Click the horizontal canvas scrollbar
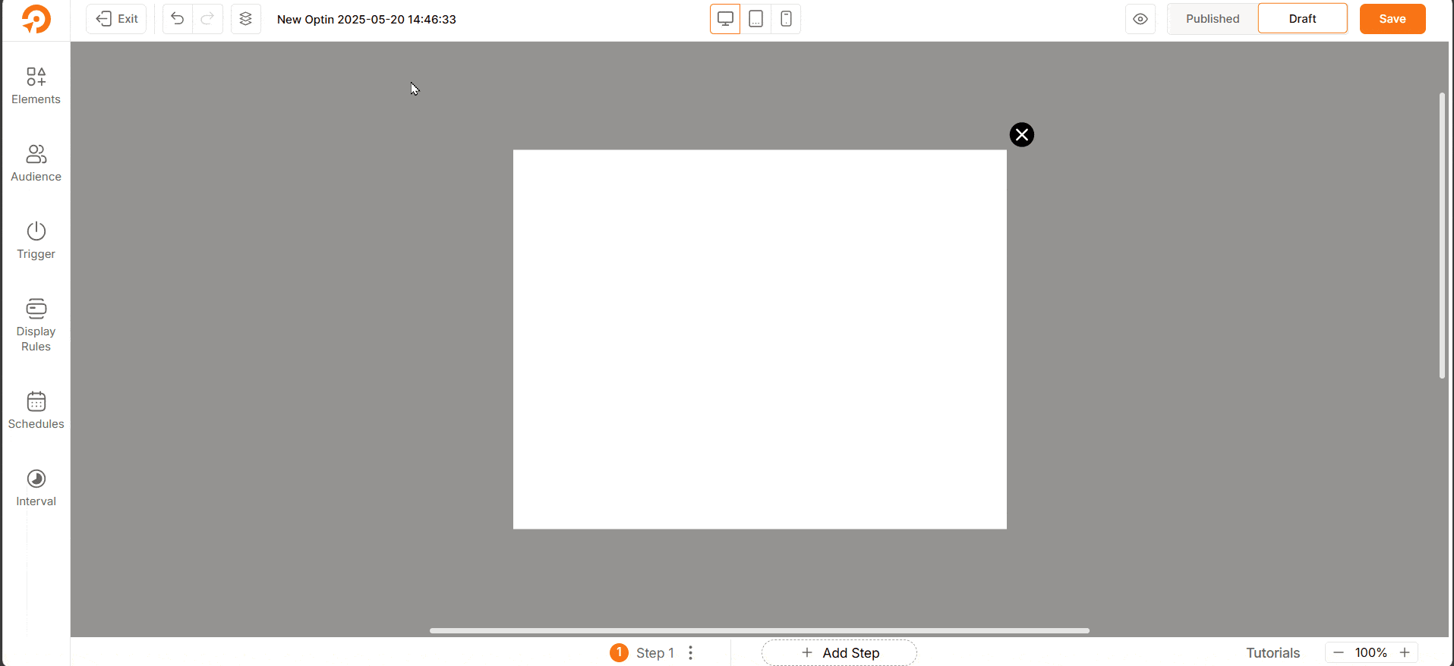1454x666 pixels. tap(759, 630)
